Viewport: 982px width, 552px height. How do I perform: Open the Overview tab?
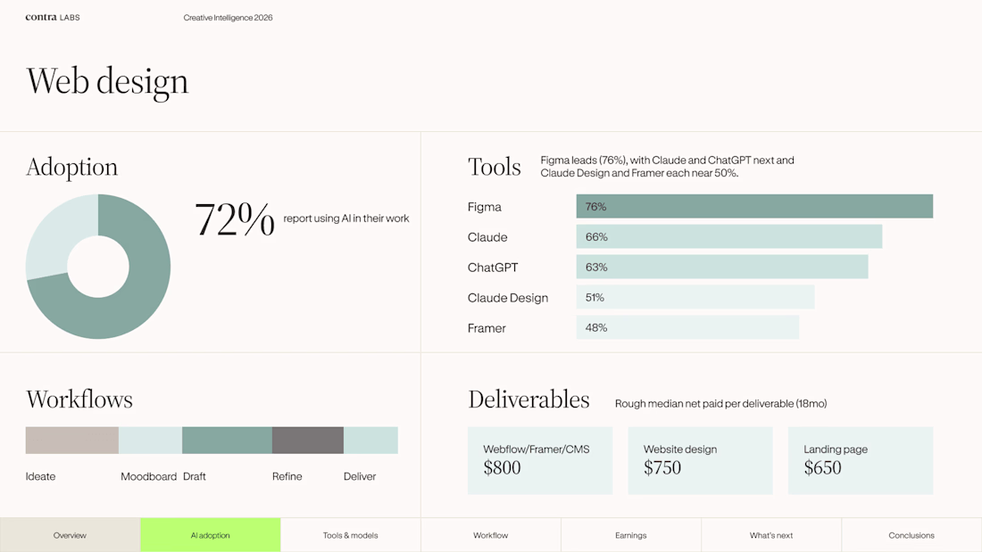click(x=71, y=535)
